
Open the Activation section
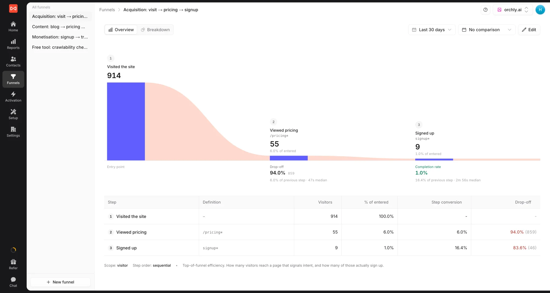click(x=13, y=97)
